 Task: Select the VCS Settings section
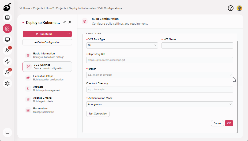[47, 66]
